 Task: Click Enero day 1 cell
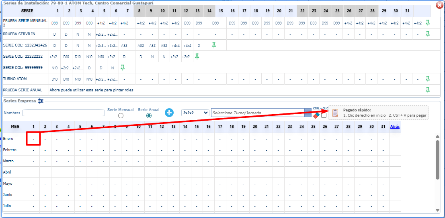point(33,139)
